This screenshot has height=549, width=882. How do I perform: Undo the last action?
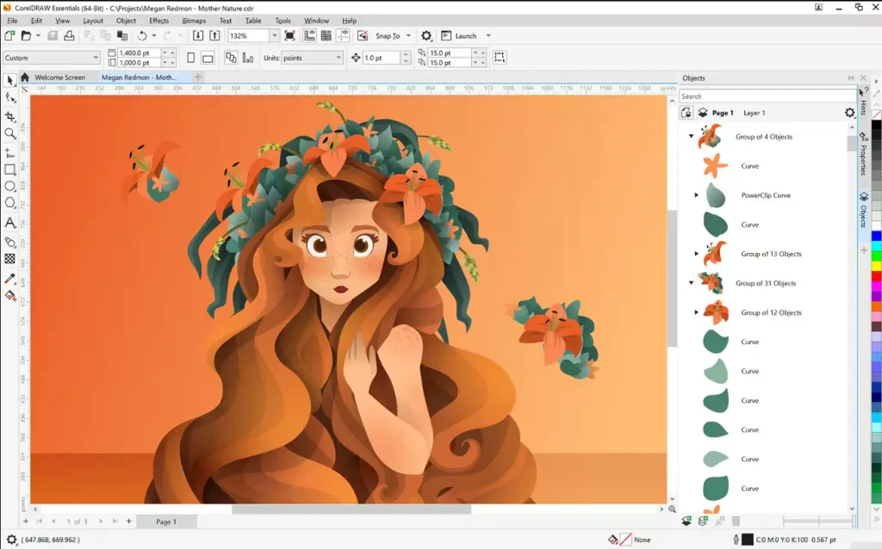142,35
